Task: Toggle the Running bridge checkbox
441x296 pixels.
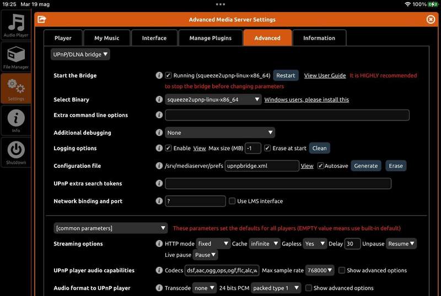Action: (168, 75)
